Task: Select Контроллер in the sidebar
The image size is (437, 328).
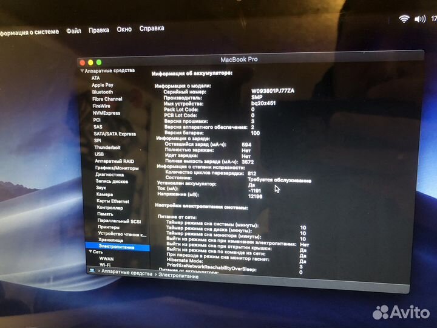Action: pyautogui.click(x=110, y=208)
